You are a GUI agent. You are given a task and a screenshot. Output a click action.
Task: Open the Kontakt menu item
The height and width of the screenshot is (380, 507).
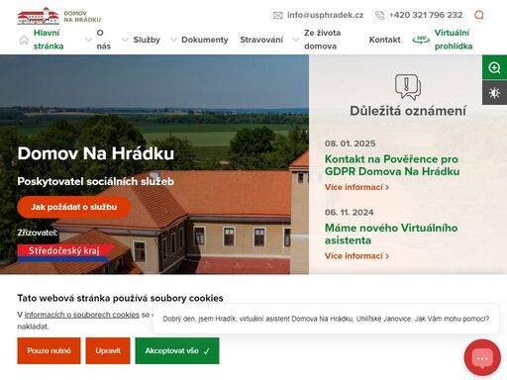[384, 40]
